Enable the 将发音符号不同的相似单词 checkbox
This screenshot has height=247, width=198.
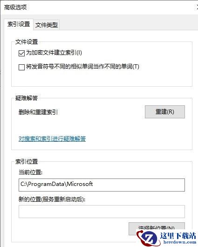tap(21, 67)
